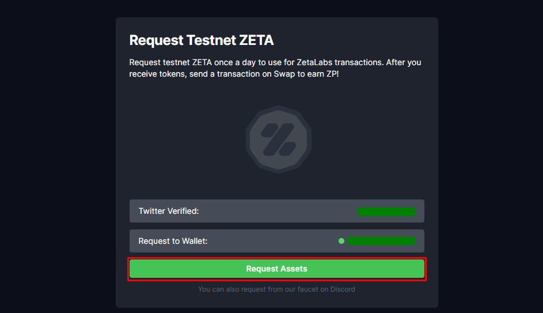Click the green Request Assets button

(277, 269)
